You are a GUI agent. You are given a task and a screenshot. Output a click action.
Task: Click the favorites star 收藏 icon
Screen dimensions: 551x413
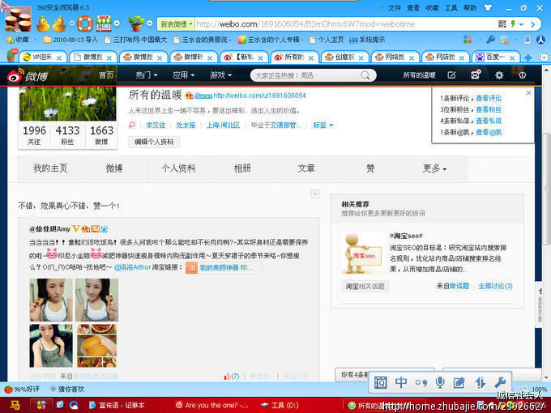click(18, 40)
